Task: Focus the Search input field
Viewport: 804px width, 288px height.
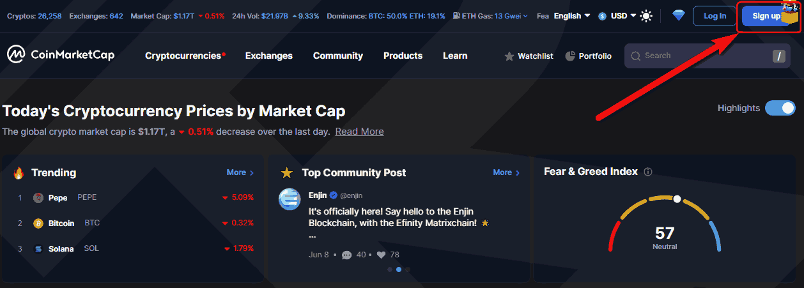Action: coord(709,56)
